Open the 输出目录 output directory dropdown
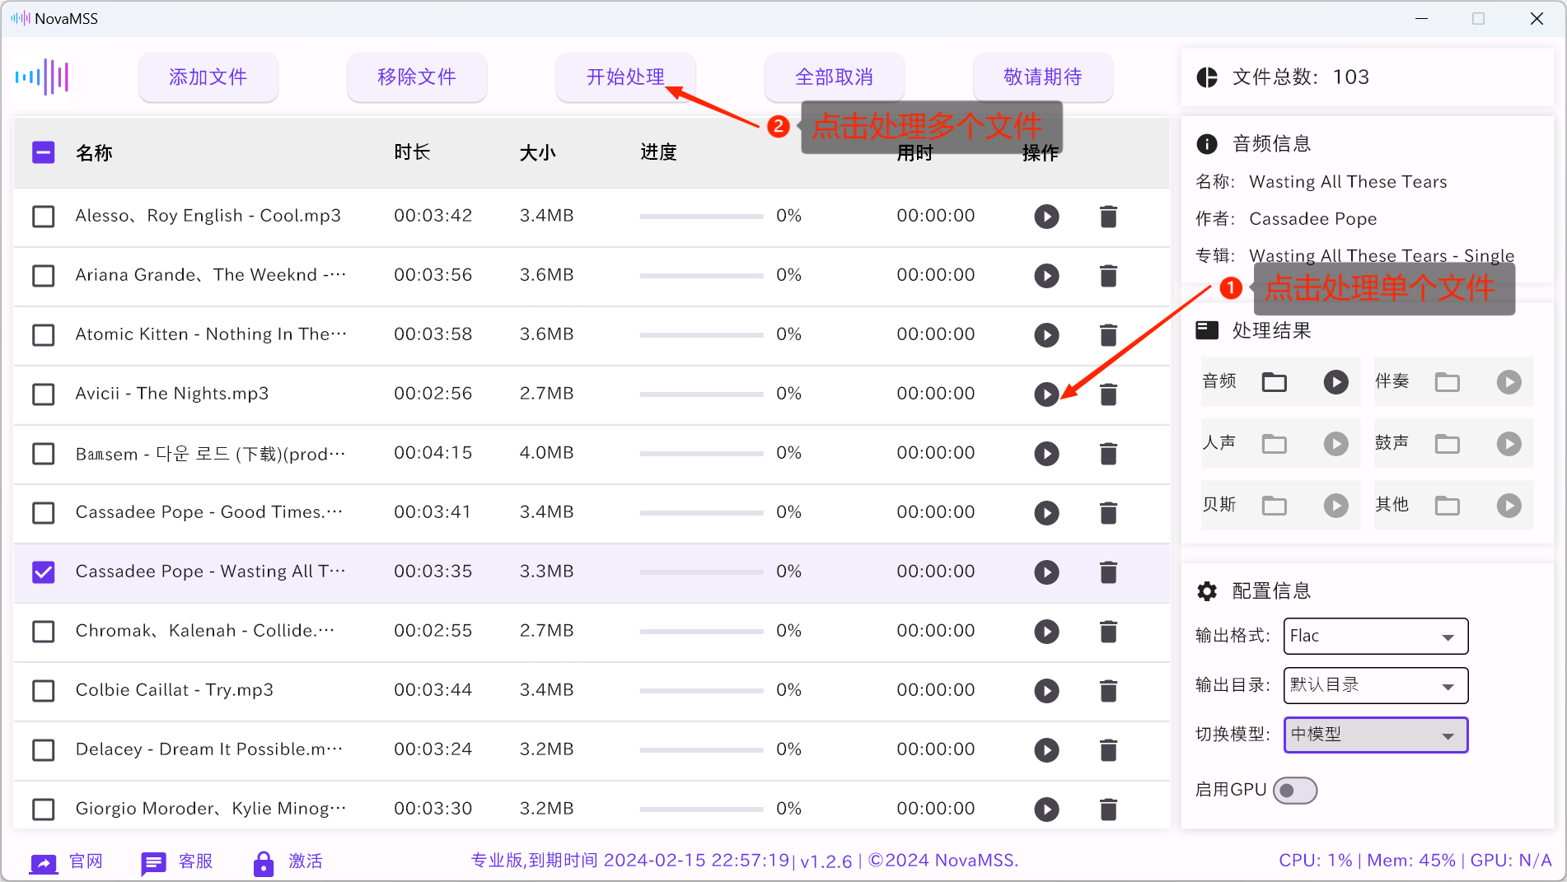This screenshot has height=882, width=1567. click(1375, 685)
